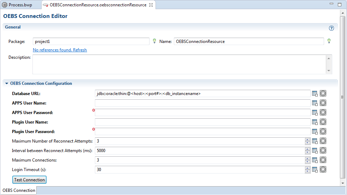This screenshot has height=195, width=347.
Task: Click the Interval between Reconnect Attempts value field
Action: pyautogui.click(x=200, y=151)
